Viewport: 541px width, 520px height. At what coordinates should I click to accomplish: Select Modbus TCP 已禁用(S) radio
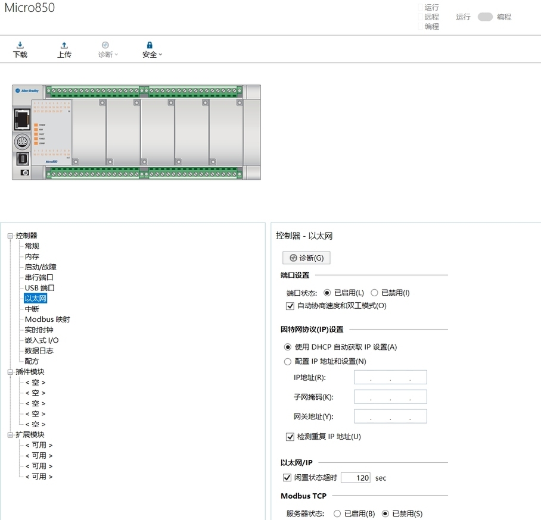[x=385, y=514]
